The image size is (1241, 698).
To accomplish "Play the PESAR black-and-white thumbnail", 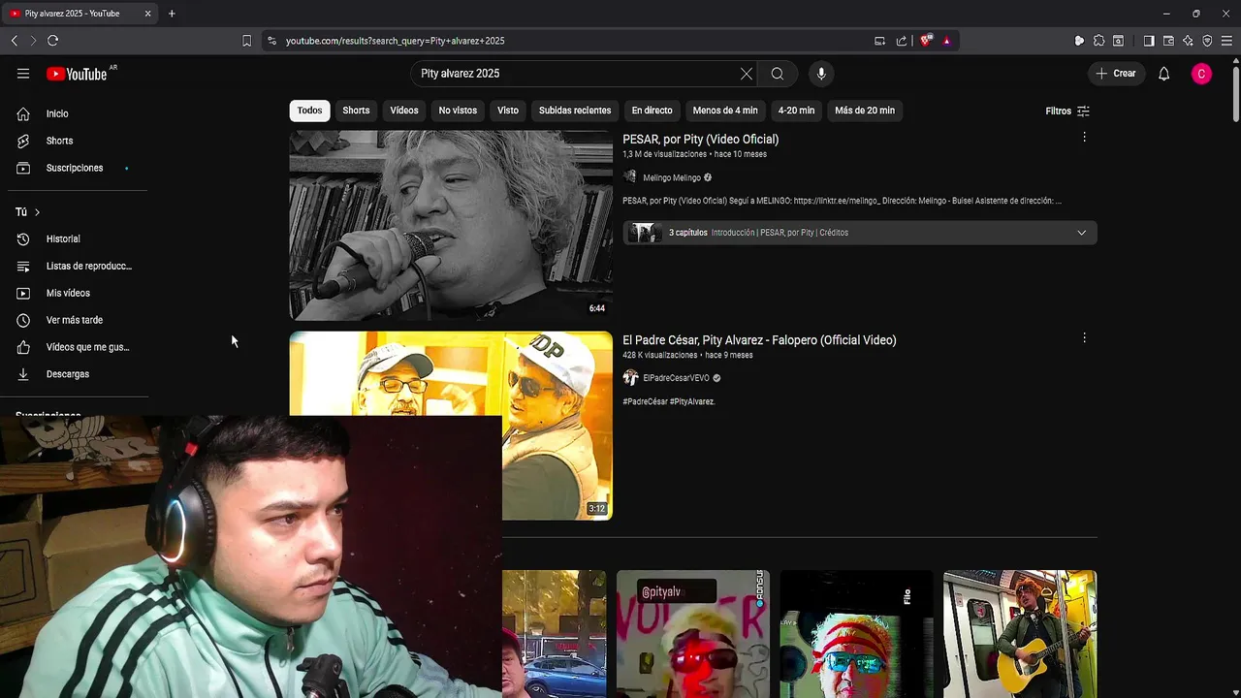I will click(x=451, y=225).
